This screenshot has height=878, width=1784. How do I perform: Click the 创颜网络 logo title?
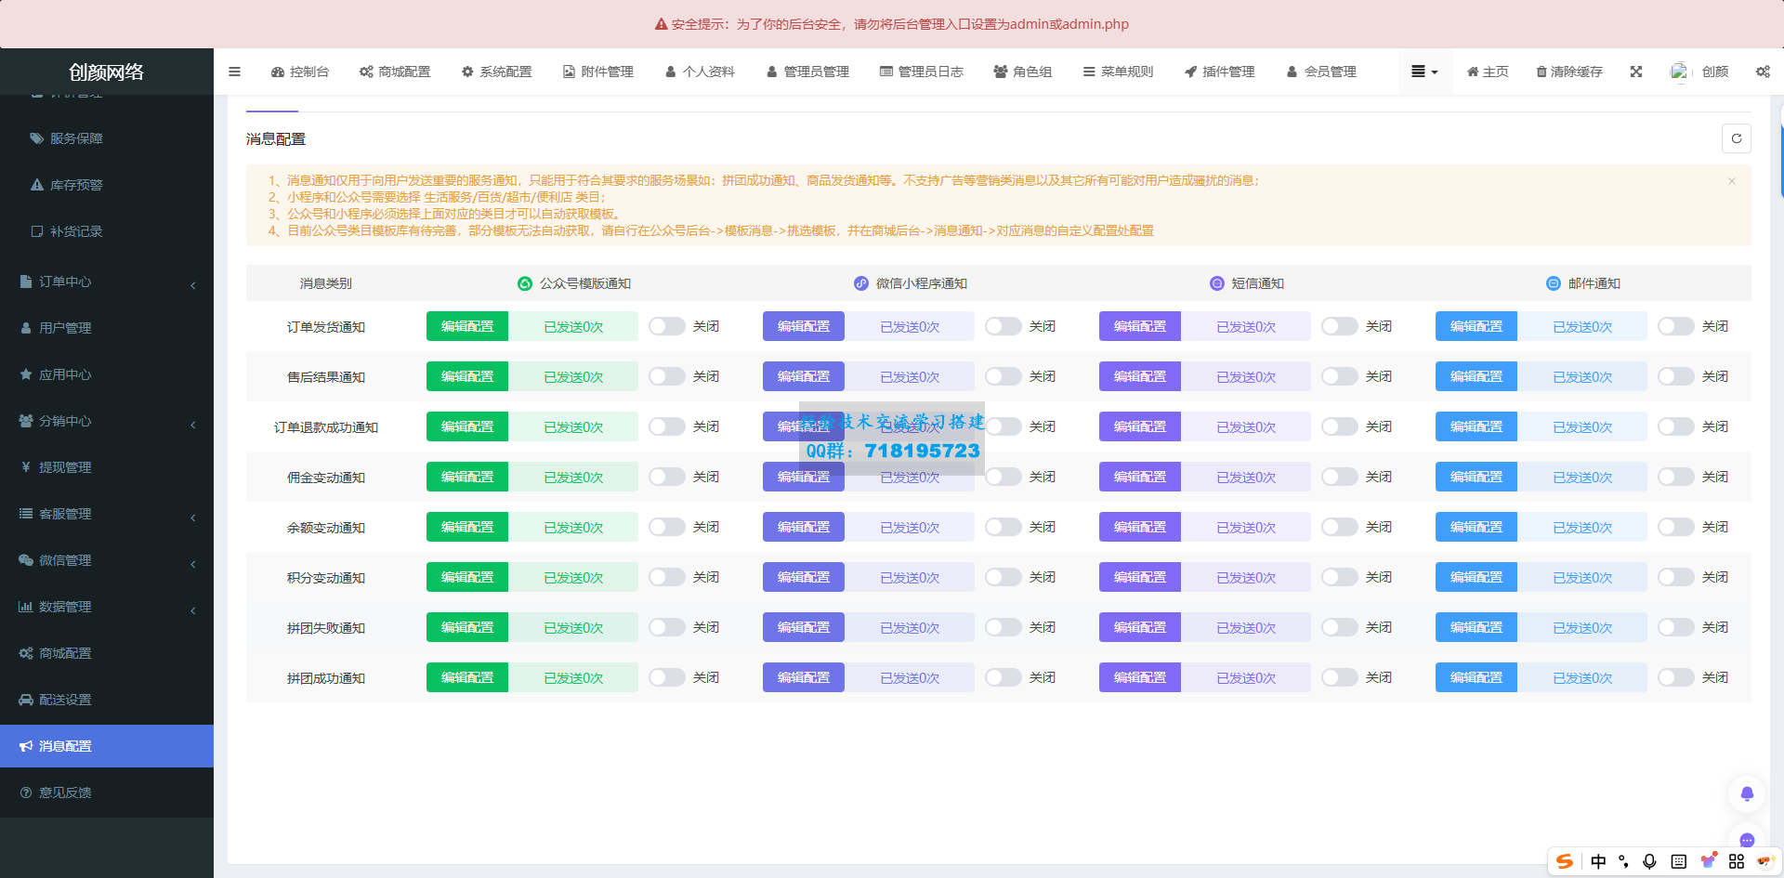106,72
